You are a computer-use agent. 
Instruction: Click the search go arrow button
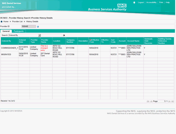click(64, 35)
